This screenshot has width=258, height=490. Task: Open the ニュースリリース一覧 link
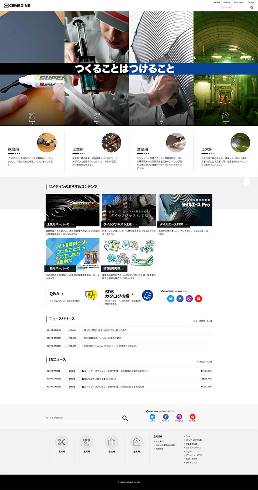click(202, 321)
